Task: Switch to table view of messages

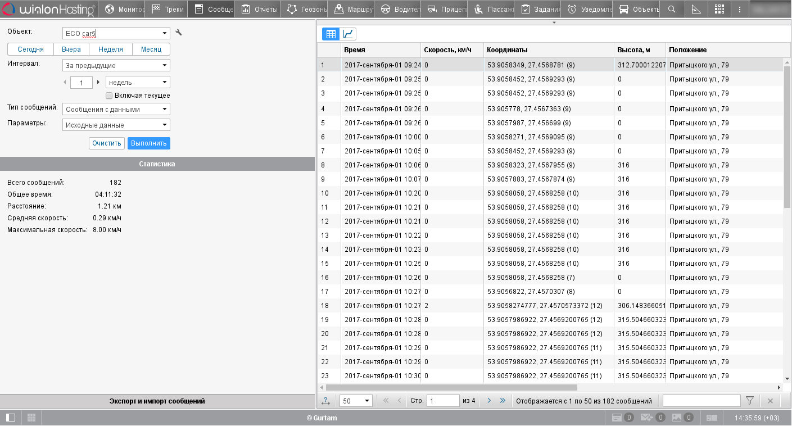Action: (331, 34)
